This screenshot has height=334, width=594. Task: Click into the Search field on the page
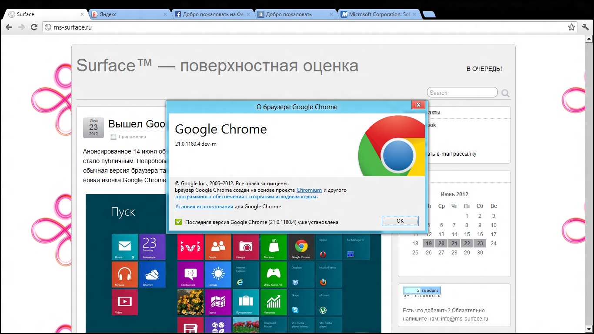click(x=462, y=93)
